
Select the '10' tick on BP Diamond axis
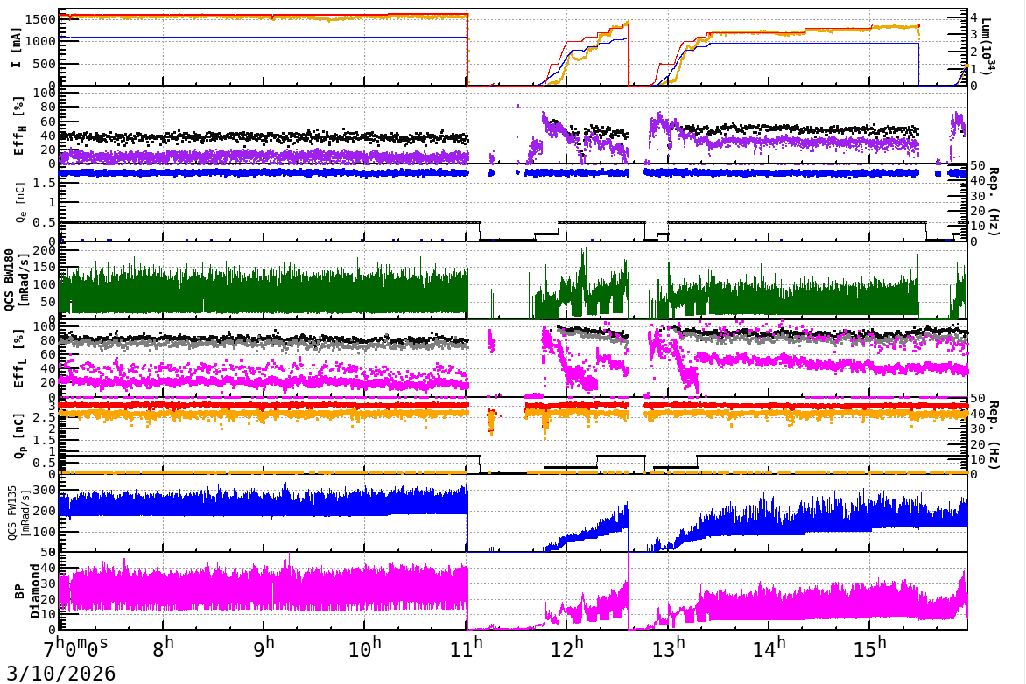coord(48,614)
